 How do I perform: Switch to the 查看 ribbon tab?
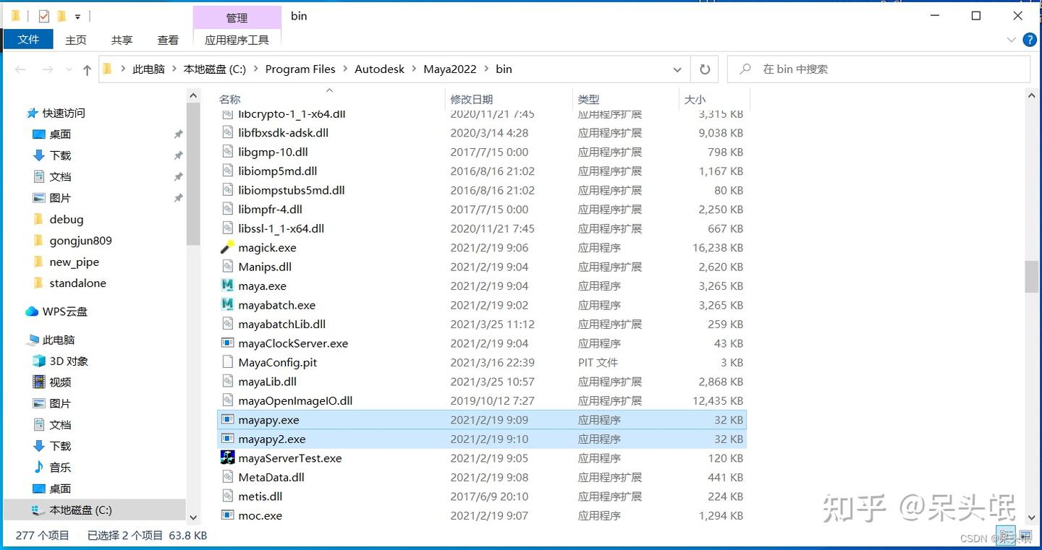(168, 40)
